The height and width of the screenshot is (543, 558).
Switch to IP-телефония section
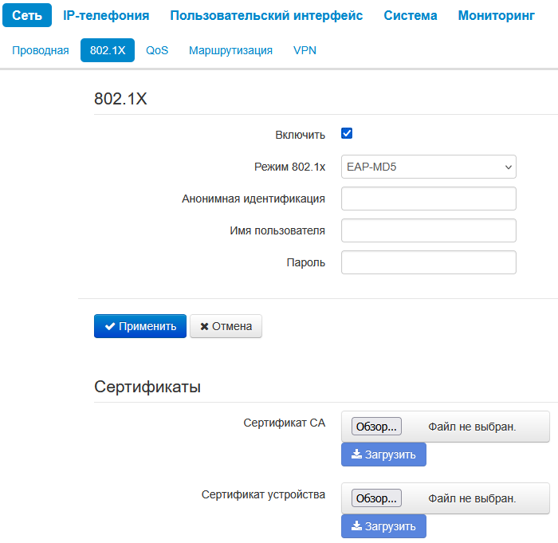coord(106,15)
